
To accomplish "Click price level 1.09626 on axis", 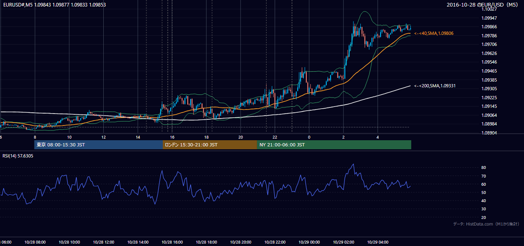I will pyautogui.click(x=489, y=53).
